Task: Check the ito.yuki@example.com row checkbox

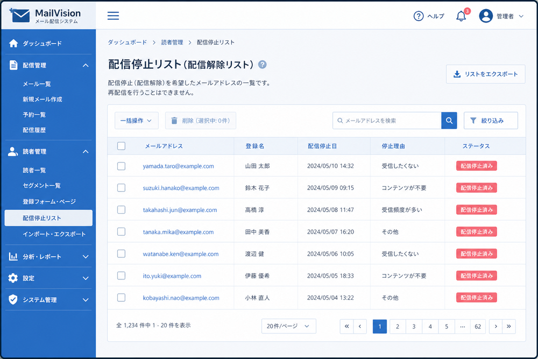Action: click(121, 276)
